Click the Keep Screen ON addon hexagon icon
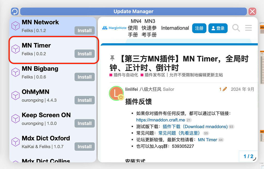This screenshot has height=169, width=264. [x=15, y=119]
